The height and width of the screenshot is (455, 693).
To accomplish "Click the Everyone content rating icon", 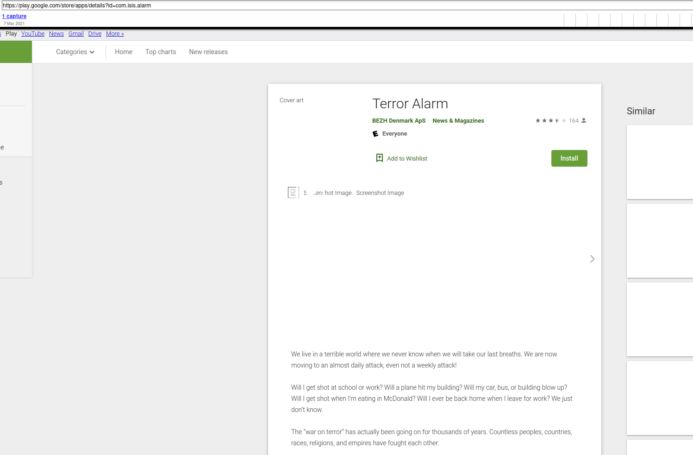I will point(375,134).
